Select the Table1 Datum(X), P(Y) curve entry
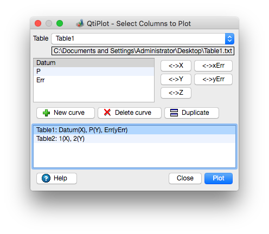Screen dimensions: 269x234 pos(134,130)
